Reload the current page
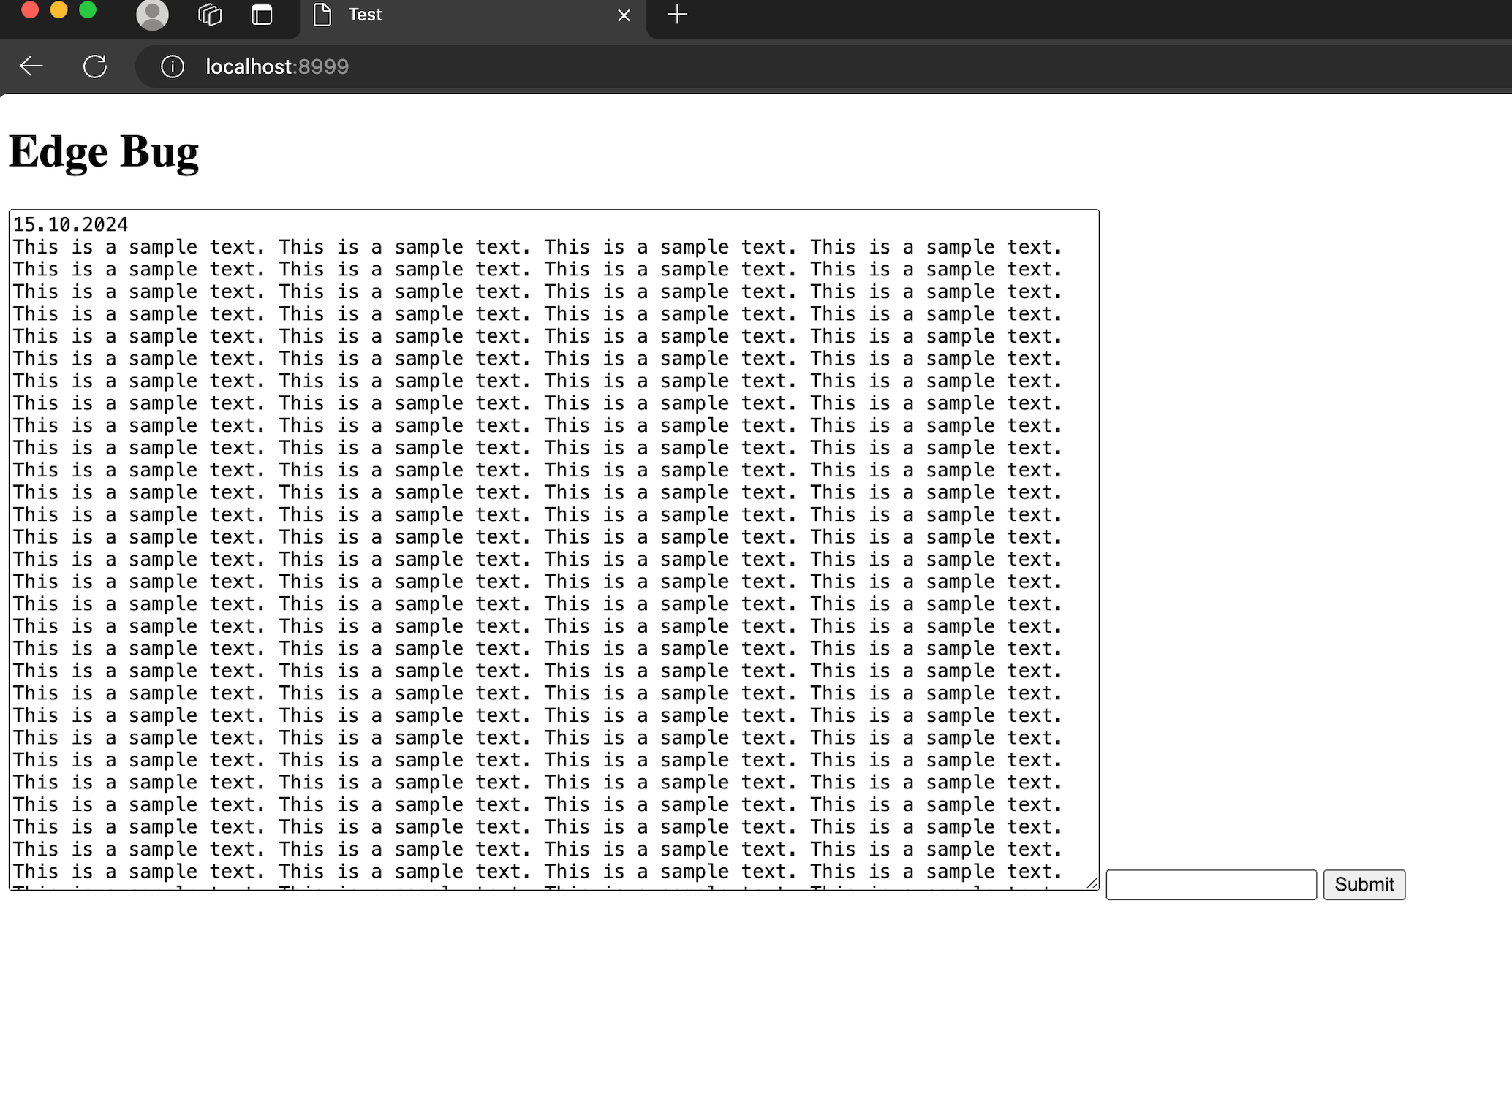The width and height of the screenshot is (1512, 1096). point(96,66)
